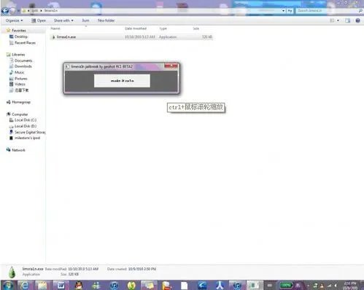Select the limera1n.exe file row

point(131,37)
